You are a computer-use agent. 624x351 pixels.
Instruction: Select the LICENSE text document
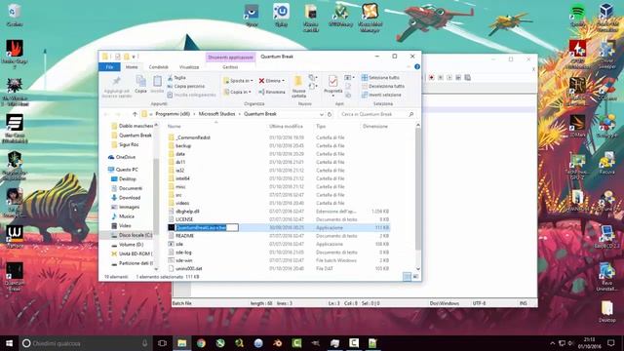[278, 219]
